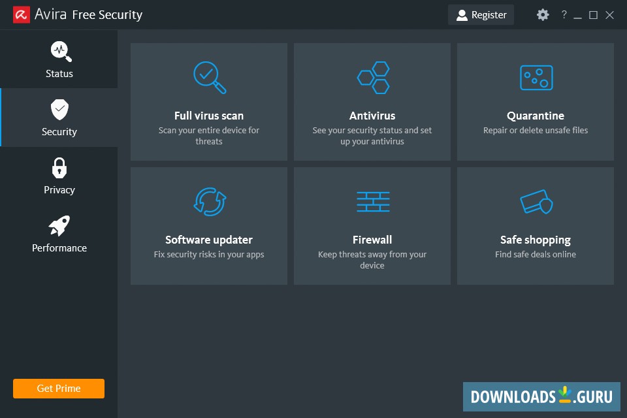Image resolution: width=627 pixels, height=418 pixels.
Task: Select the Full virus scan magnifier icon
Action: [x=209, y=76]
